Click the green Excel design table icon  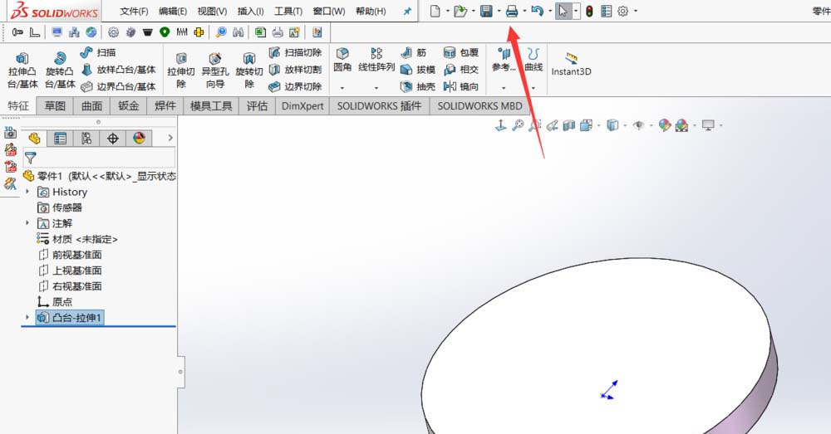(x=259, y=33)
